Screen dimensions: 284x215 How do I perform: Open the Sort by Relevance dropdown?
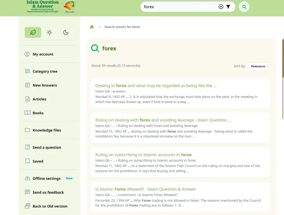pyautogui.click(x=259, y=66)
